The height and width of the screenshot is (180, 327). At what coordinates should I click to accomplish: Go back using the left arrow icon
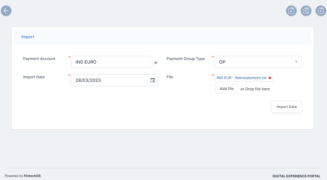[x=6, y=11]
